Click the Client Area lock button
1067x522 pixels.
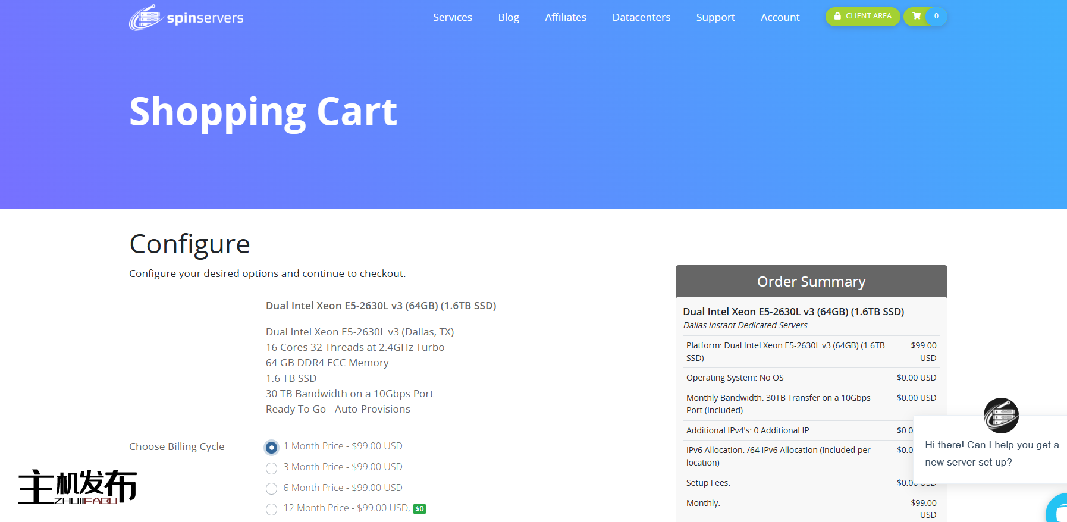point(862,16)
